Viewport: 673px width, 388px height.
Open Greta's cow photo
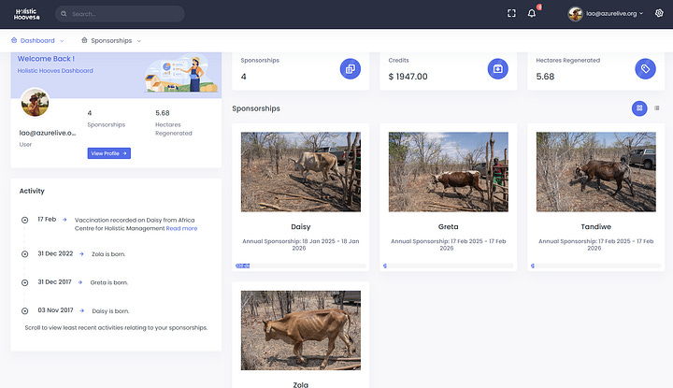pos(448,172)
